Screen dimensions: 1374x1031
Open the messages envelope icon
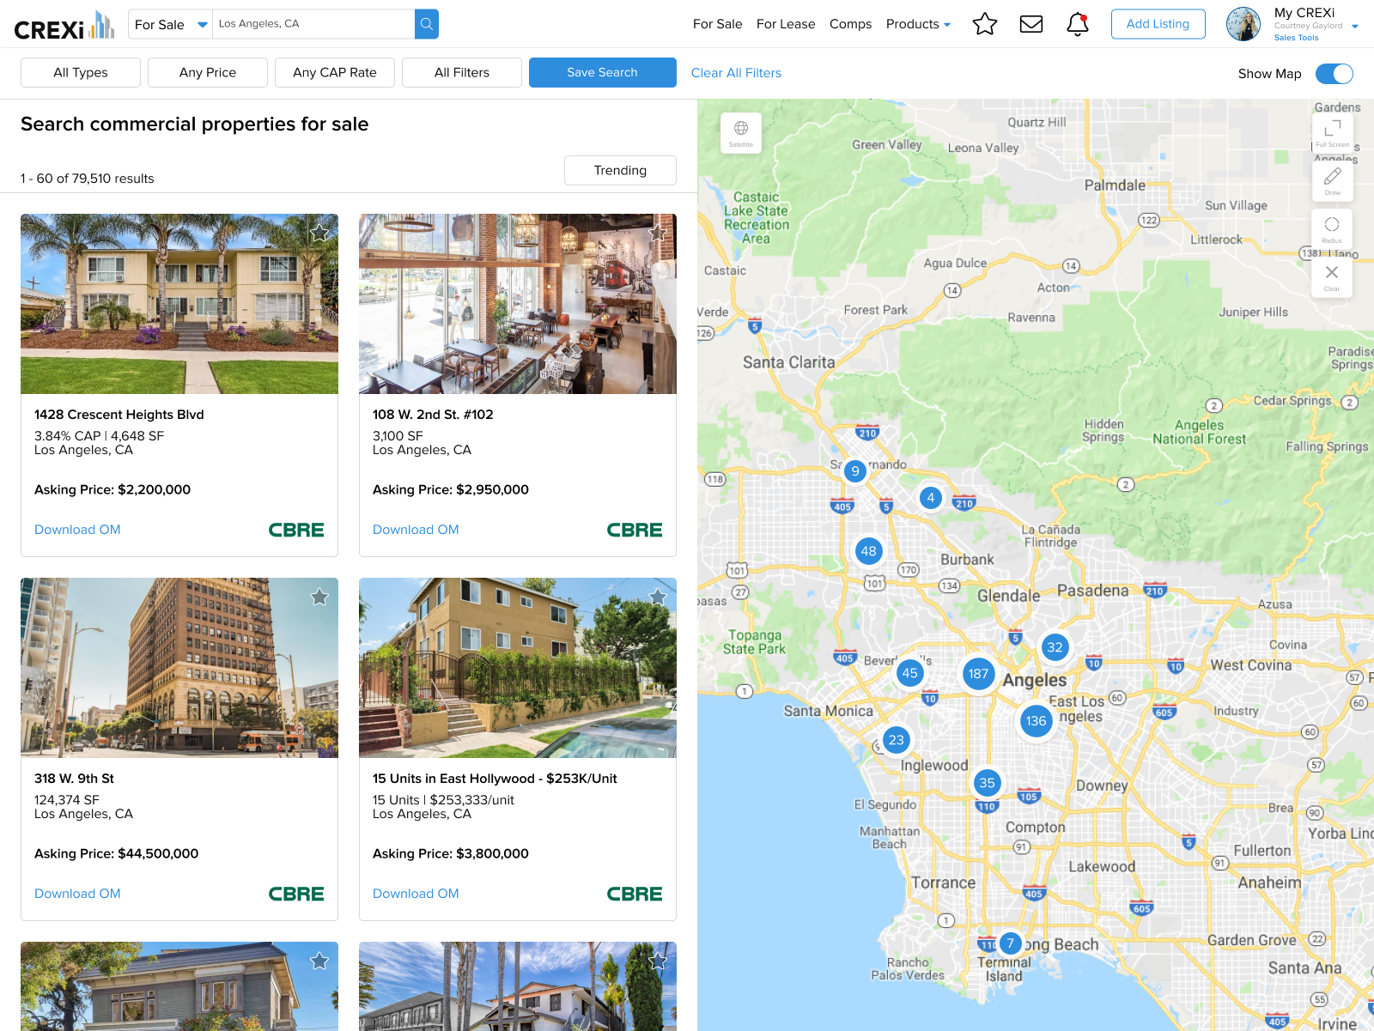(x=1030, y=24)
